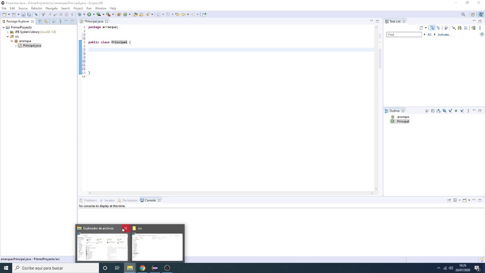Click the Open Type toolbar icon
Image resolution: width=485 pixels, height=273 pixels.
pyautogui.click(x=135, y=14)
